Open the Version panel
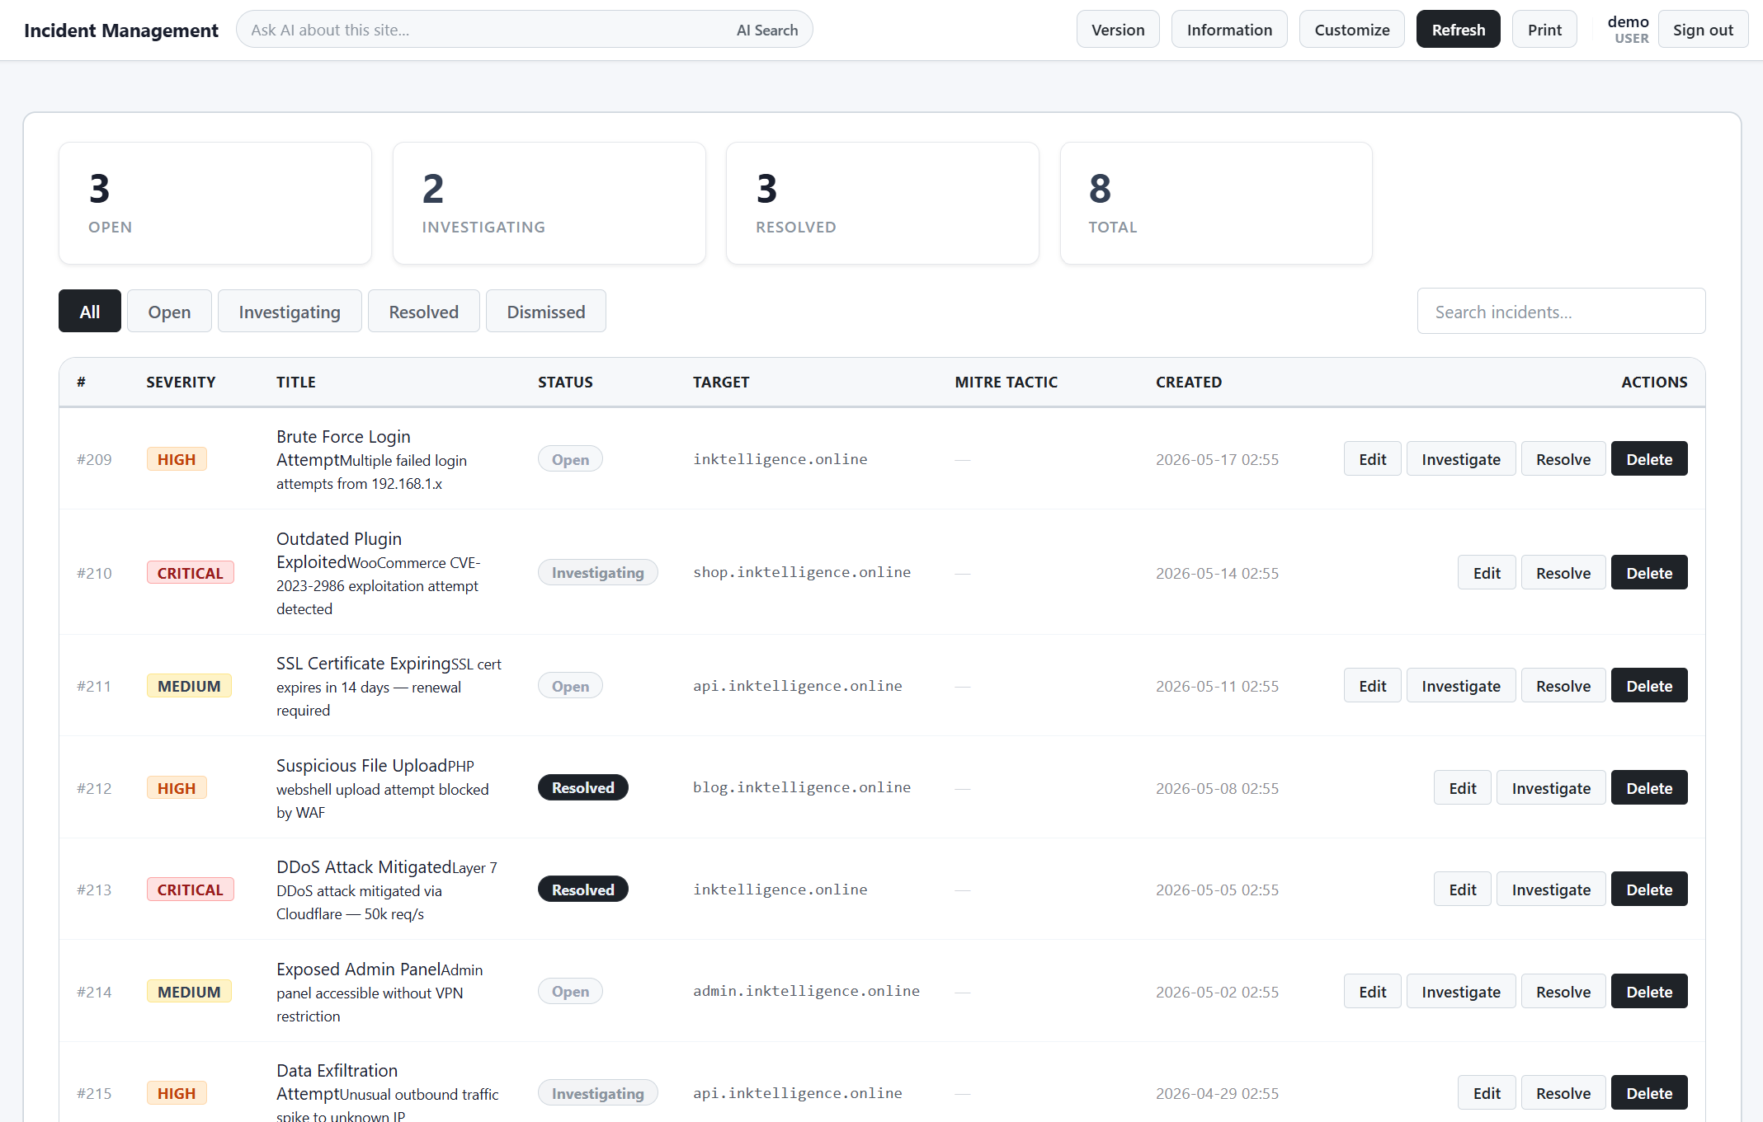This screenshot has height=1122, width=1763. point(1118,30)
